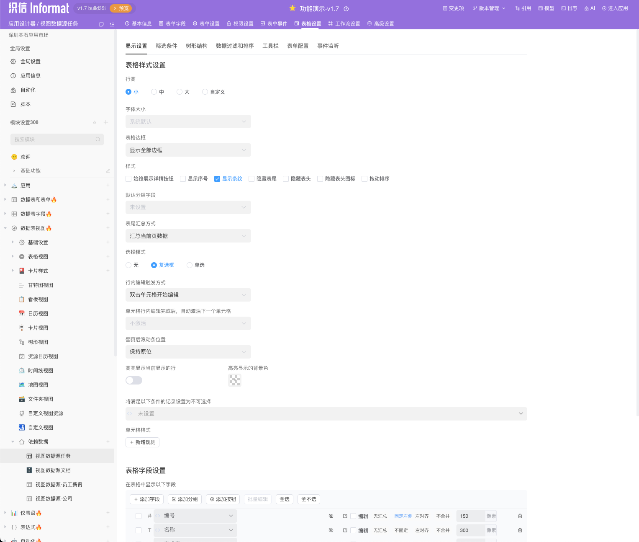
Task: Toggle the 高亮显示当前显示的行 switch
Action: (x=134, y=380)
